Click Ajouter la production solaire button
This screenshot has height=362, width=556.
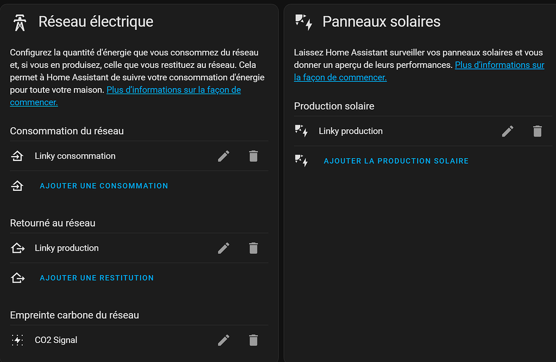click(396, 161)
